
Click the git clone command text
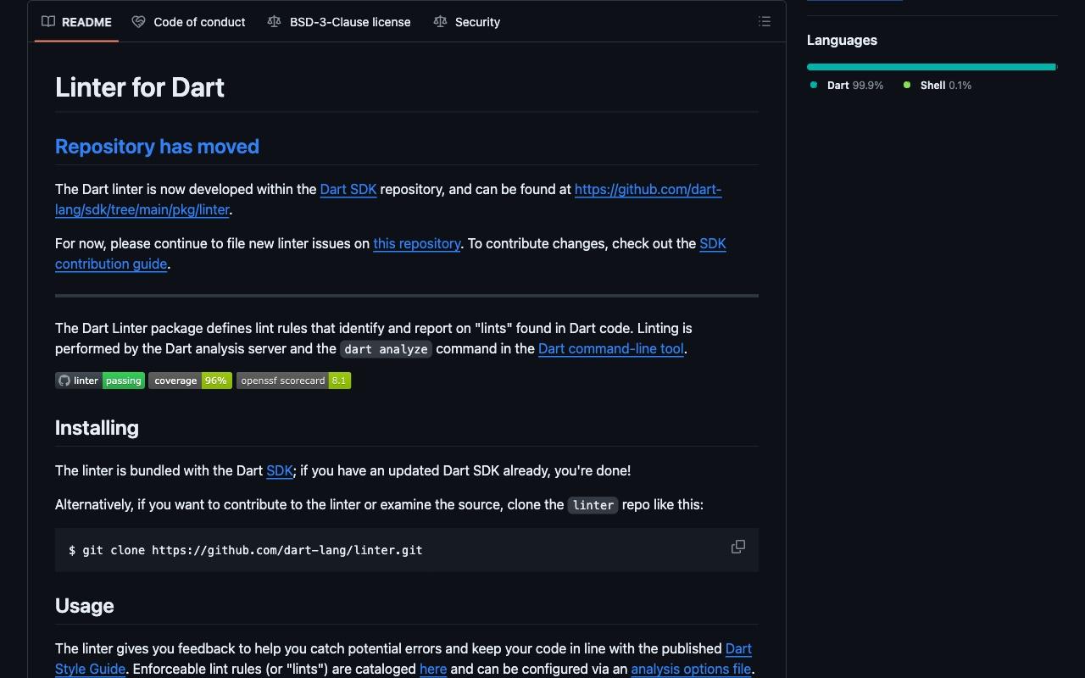pyautogui.click(x=246, y=550)
